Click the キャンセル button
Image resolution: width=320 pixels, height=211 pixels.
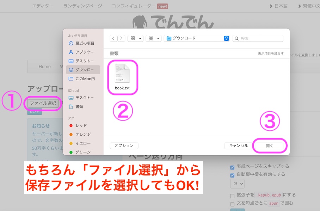point(238,145)
